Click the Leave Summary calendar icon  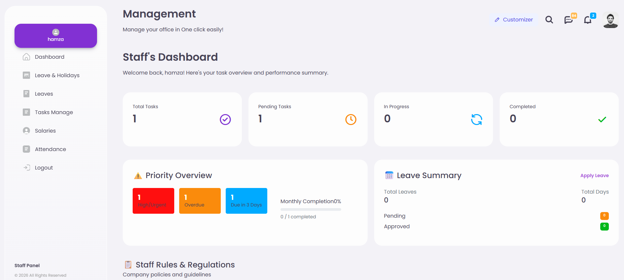pyautogui.click(x=389, y=175)
